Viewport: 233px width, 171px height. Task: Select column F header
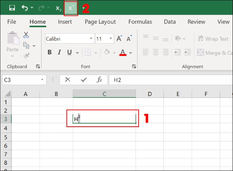pyautogui.click(x=206, y=94)
